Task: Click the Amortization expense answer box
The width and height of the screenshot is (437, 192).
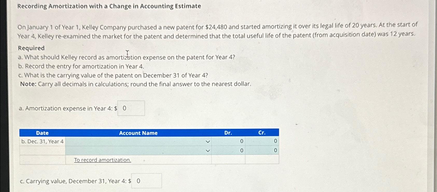Action: pos(131,108)
